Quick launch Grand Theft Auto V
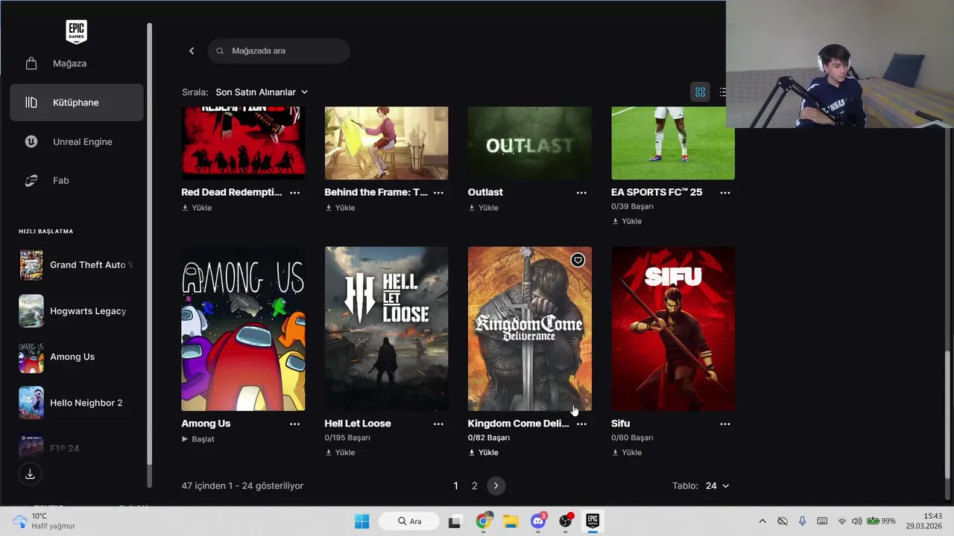The height and width of the screenshot is (536, 954). click(76, 265)
